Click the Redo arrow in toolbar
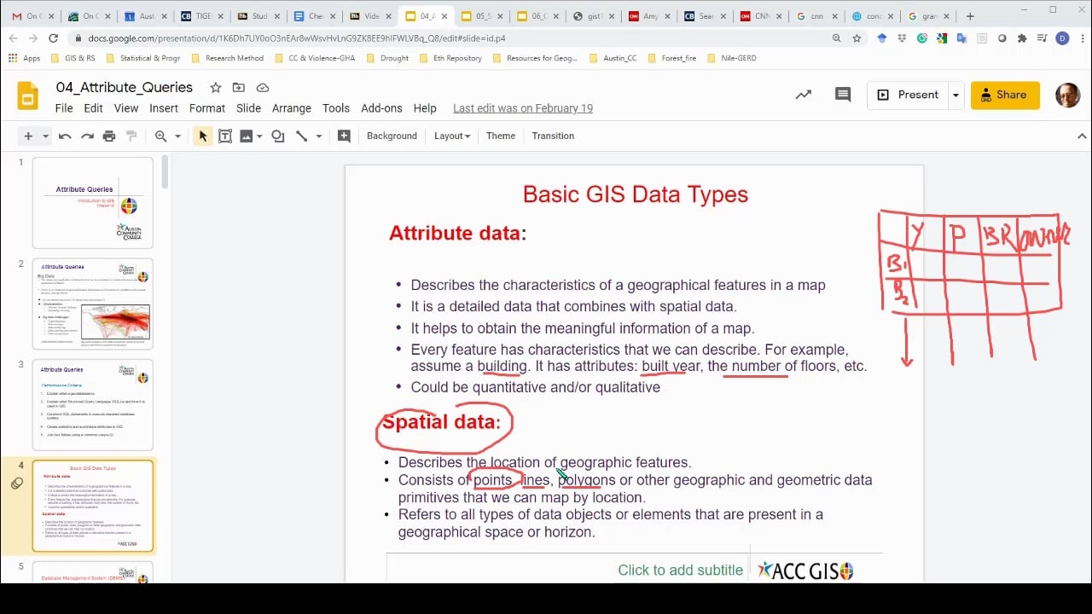 pyautogui.click(x=87, y=136)
